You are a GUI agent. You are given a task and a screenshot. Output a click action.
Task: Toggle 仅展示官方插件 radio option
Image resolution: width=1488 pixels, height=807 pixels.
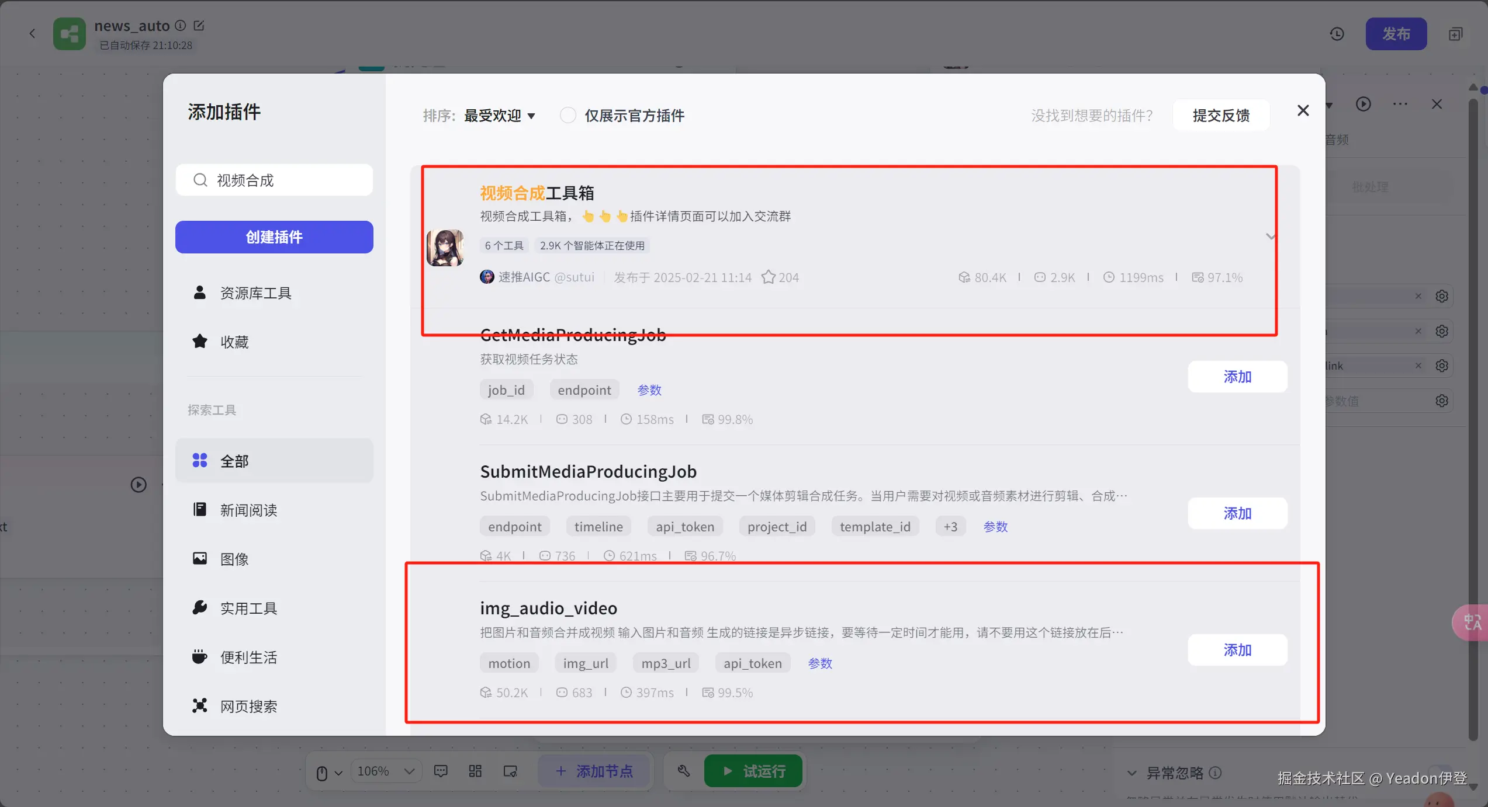567,116
